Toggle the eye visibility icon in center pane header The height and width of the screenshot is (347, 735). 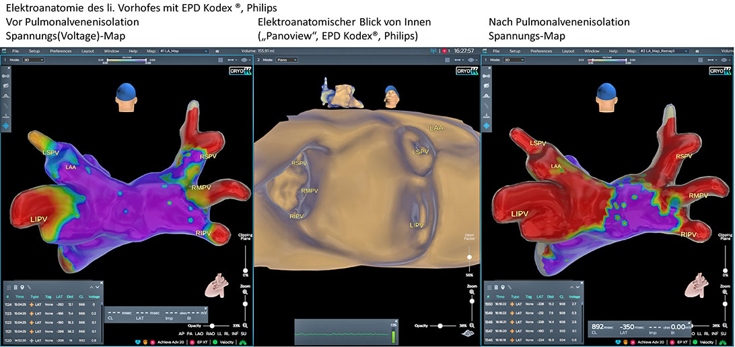(x=472, y=60)
